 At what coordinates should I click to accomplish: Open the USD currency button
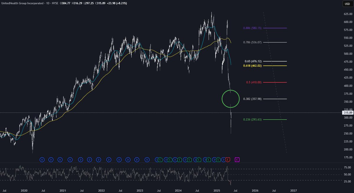pyautogui.click(x=347, y=4)
